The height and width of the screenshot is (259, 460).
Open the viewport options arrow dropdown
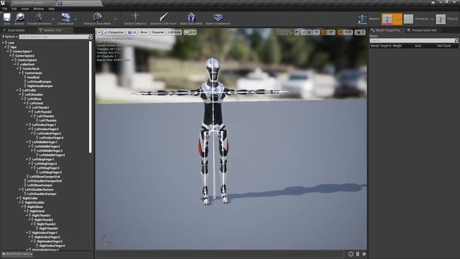[99, 32]
